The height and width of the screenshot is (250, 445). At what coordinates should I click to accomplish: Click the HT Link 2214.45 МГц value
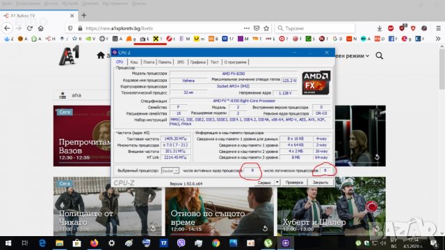pos(175,158)
